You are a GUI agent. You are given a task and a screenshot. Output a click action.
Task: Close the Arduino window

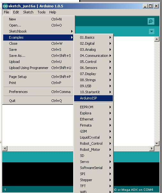click(156, 6)
